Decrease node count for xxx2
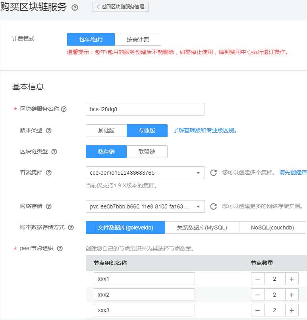Screen dimensions: 307x320 pos(258,295)
